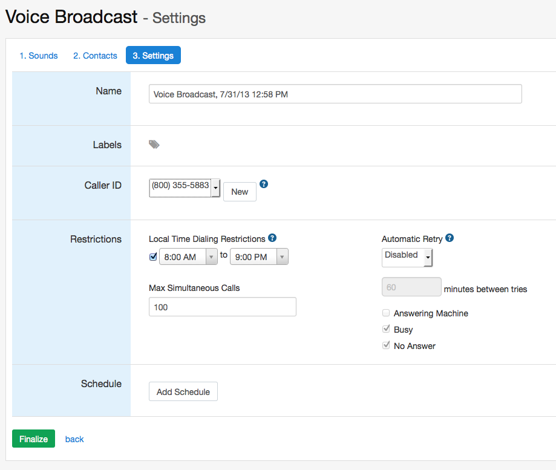Click the Labels tag icon
This screenshot has width=556, height=470.
point(154,145)
